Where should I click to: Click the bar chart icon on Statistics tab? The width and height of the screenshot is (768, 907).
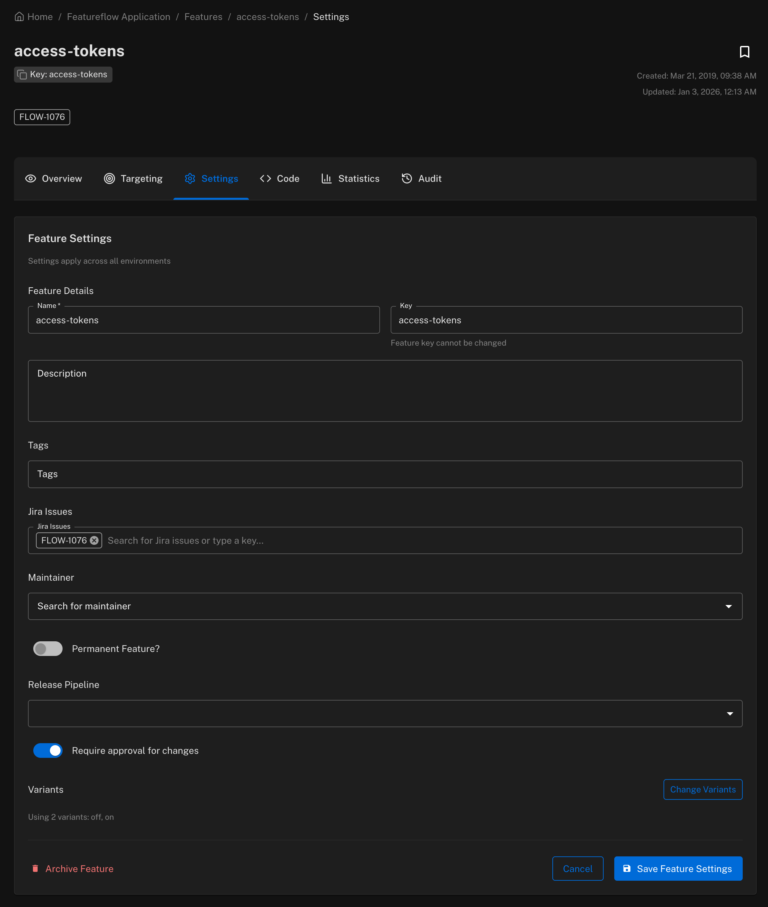coord(326,178)
